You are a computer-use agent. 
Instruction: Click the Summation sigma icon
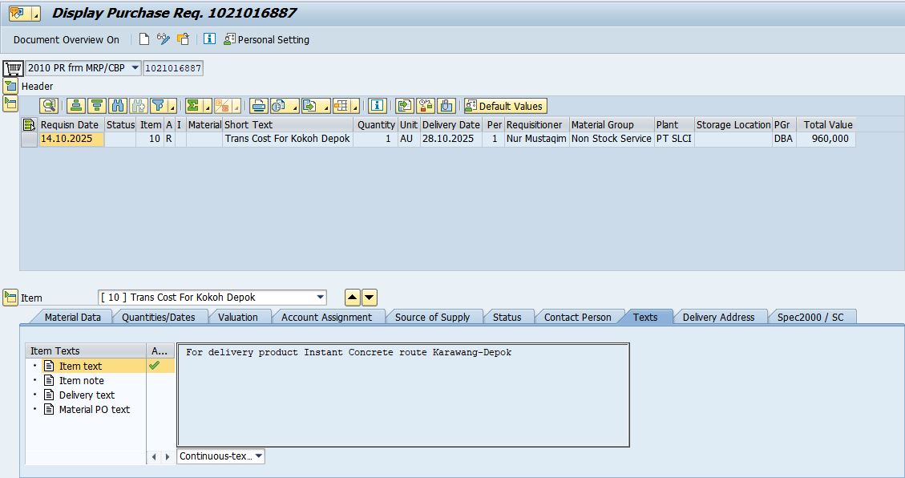[x=193, y=106]
